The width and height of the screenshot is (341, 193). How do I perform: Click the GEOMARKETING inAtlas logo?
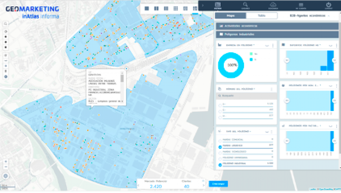coord(33,12)
